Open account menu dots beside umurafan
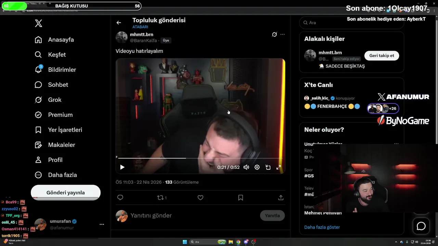Screen dimensions: 438x246 pyautogui.click(x=102, y=224)
